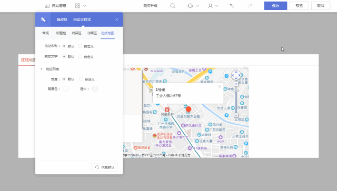Image resolution: width=337 pixels, height=191 pixels.
Task: Click the 预览 preview button
Action: pyautogui.click(x=299, y=6)
